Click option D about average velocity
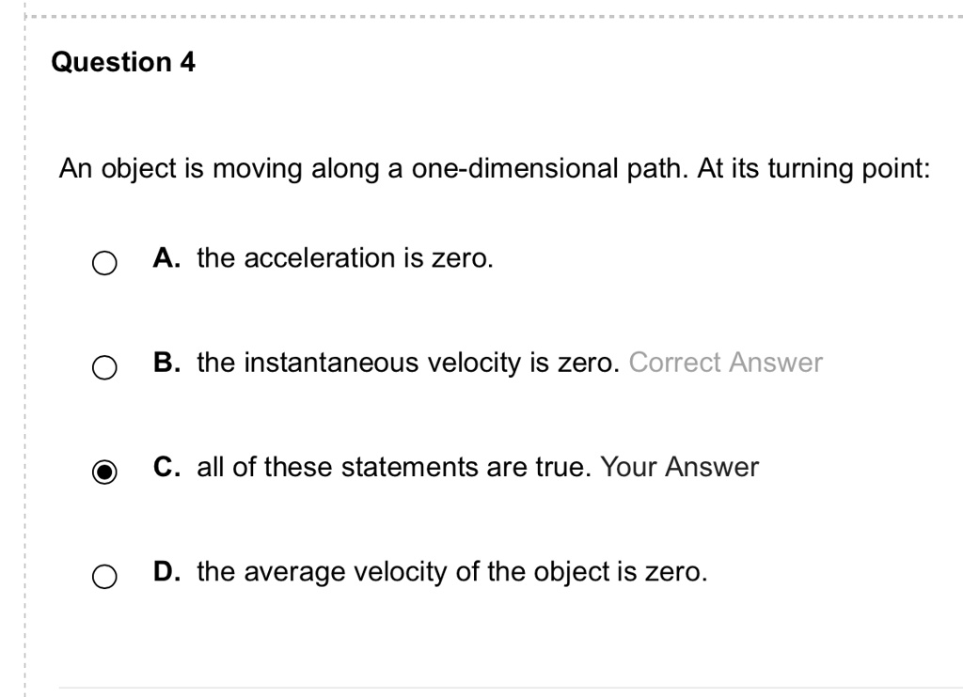The height and width of the screenshot is (697, 963). coord(453,570)
